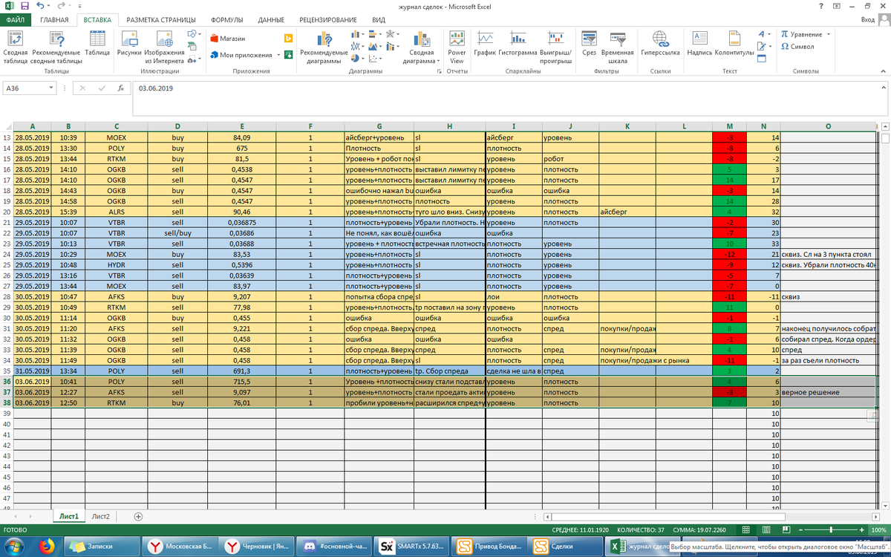891x557 pixels.
Task: Switch to РЕЦЕНЗИРОВАНИЕ tab
Action: tap(329, 20)
